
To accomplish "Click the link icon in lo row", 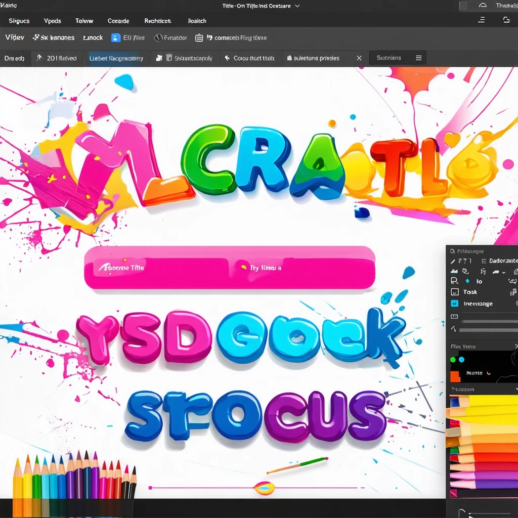I will pos(512,281).
